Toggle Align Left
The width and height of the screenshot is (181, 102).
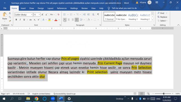pos(65,20)
